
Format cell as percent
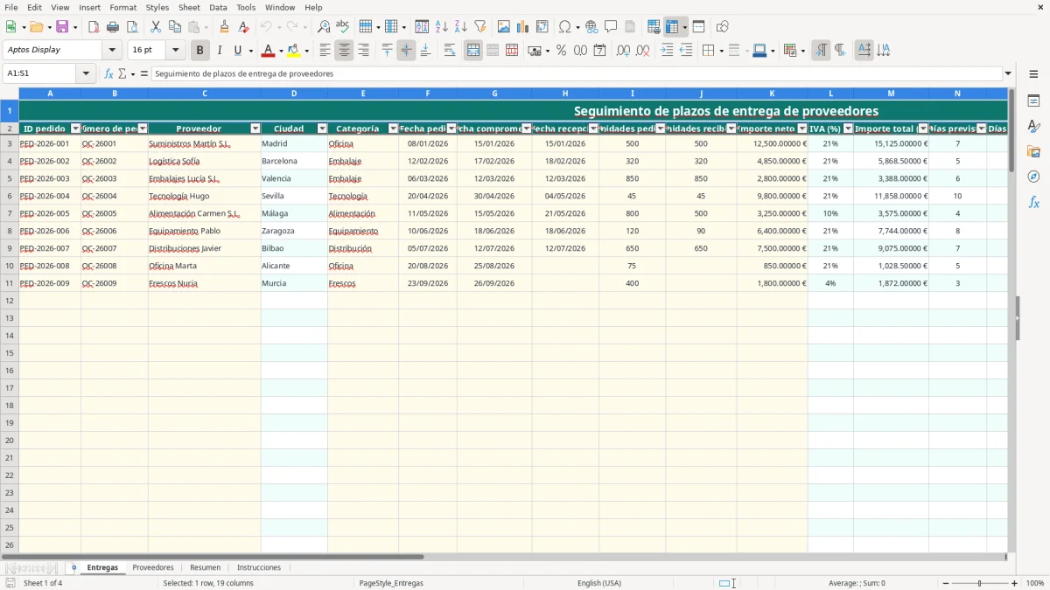click(x=561, y=51)
